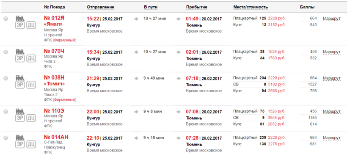Click the ДЦ icon for train 038Н «Томич»
Image resolution: width=347 pixels, height=157 pixels.
(31, 85)
